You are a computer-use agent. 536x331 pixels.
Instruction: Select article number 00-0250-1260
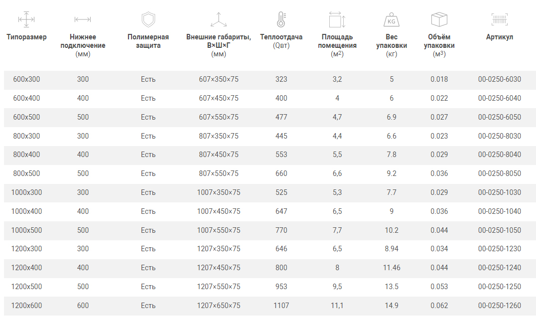tap(499, 306)
